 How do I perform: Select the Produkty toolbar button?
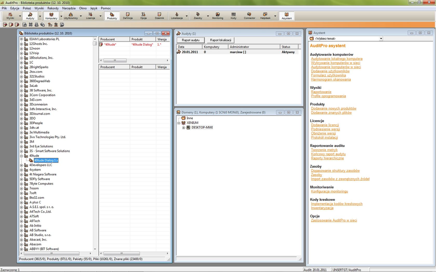[112, 16]
